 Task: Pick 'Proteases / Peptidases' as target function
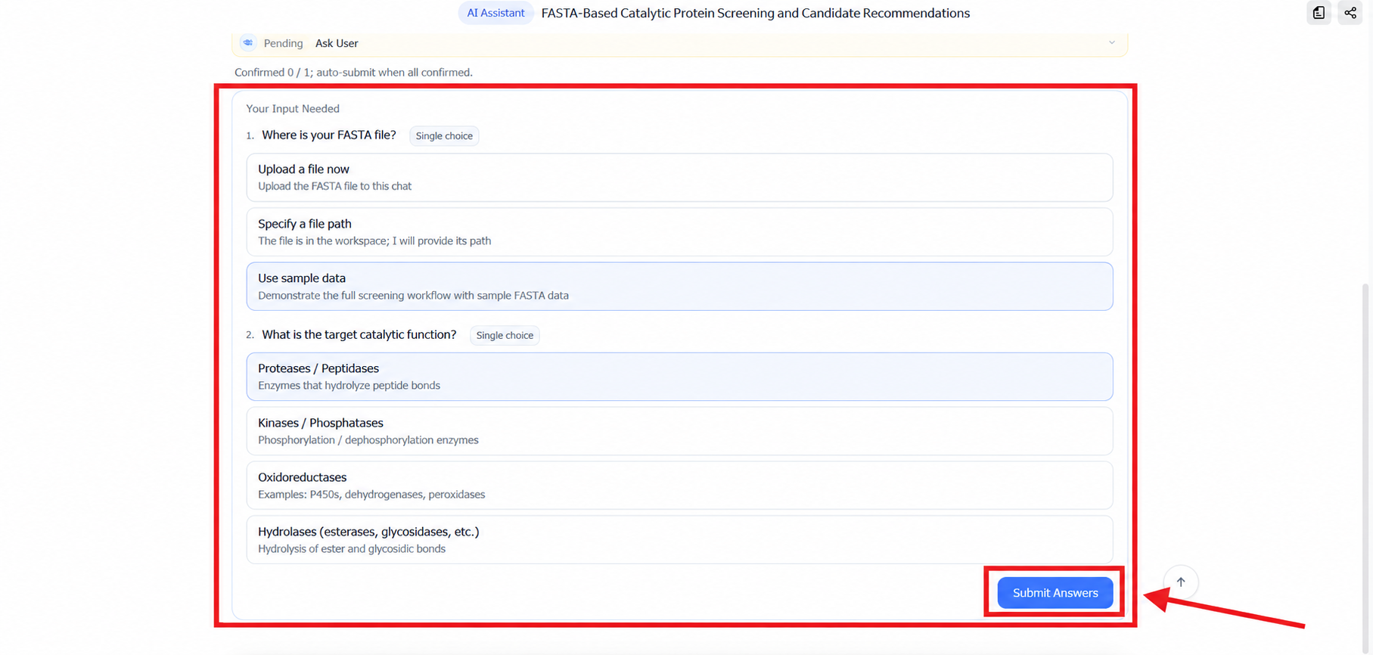click(x=679, y=377)
